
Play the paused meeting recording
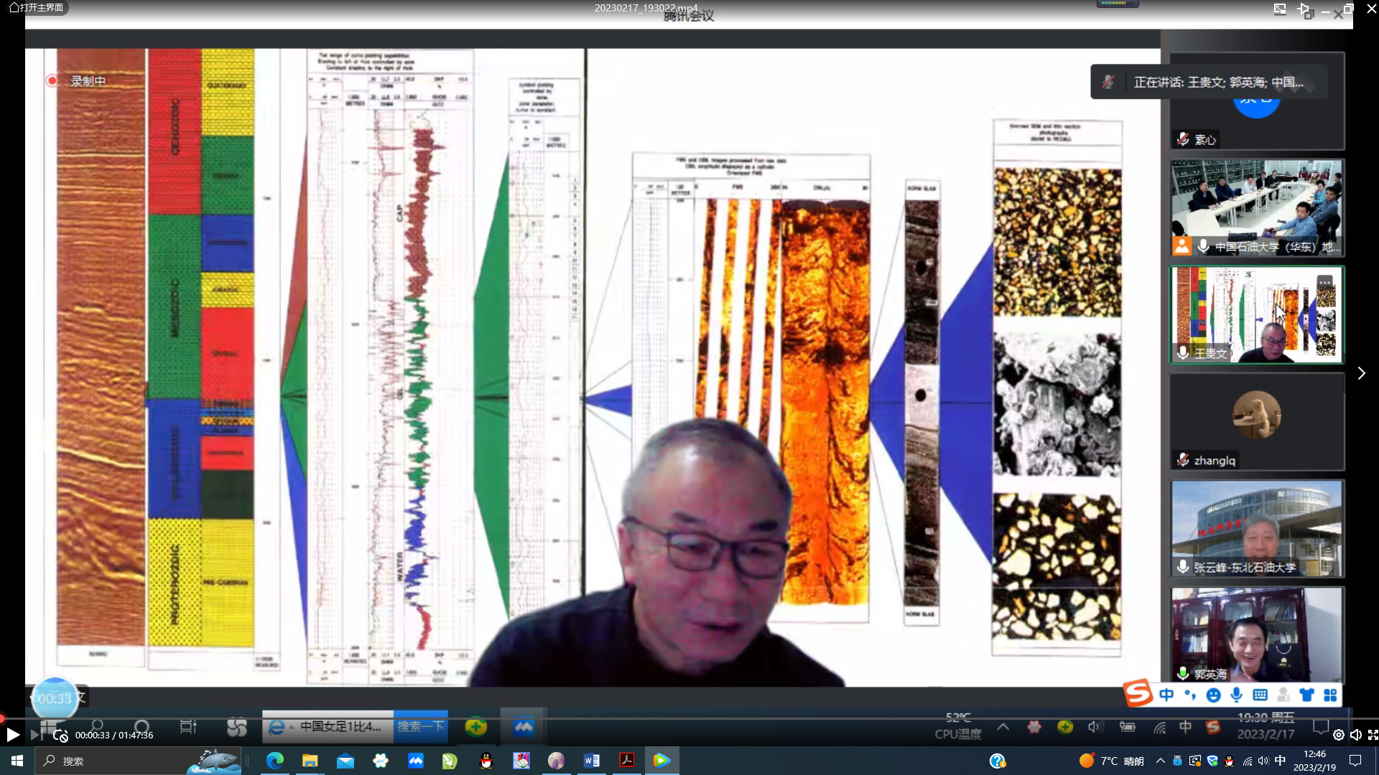[x=12, y=735]
